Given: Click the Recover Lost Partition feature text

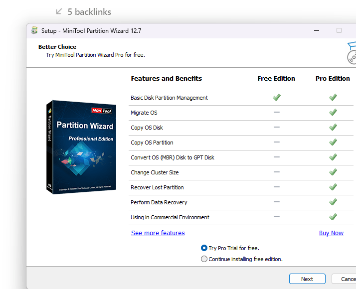Looking at the screenshot, I should click(x=157, y=187).
